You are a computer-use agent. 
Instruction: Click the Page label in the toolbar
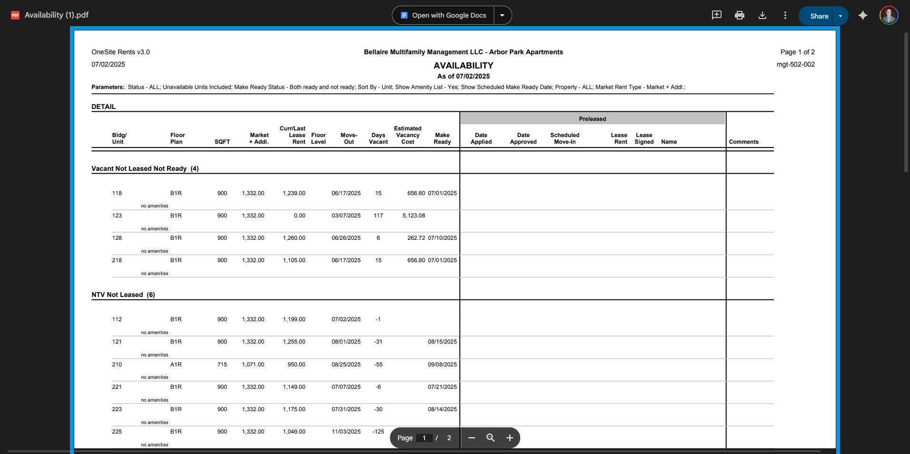pyautogui.click(x=405, y=438)
